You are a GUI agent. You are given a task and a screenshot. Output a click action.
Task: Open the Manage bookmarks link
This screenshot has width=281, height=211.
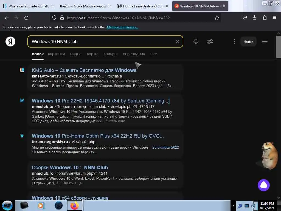[123, 27]
